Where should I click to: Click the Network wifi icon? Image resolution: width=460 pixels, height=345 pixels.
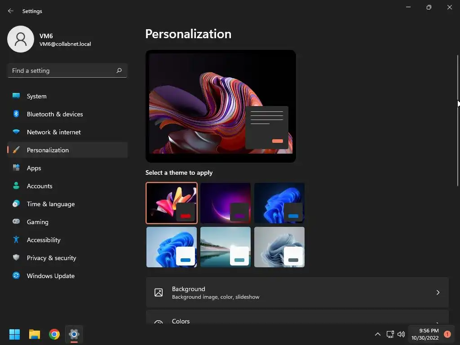point(16,132)
